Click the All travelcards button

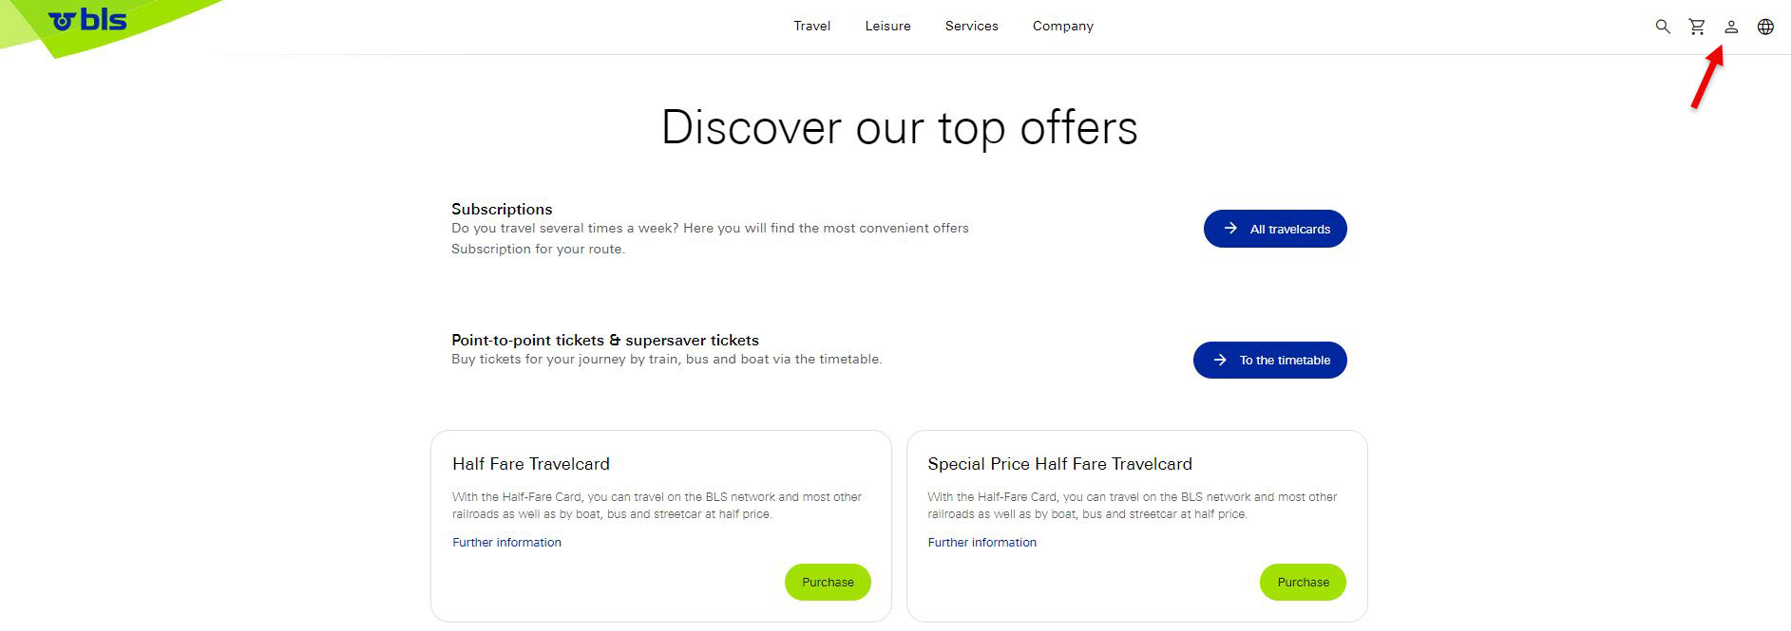tap(1275, 229)
